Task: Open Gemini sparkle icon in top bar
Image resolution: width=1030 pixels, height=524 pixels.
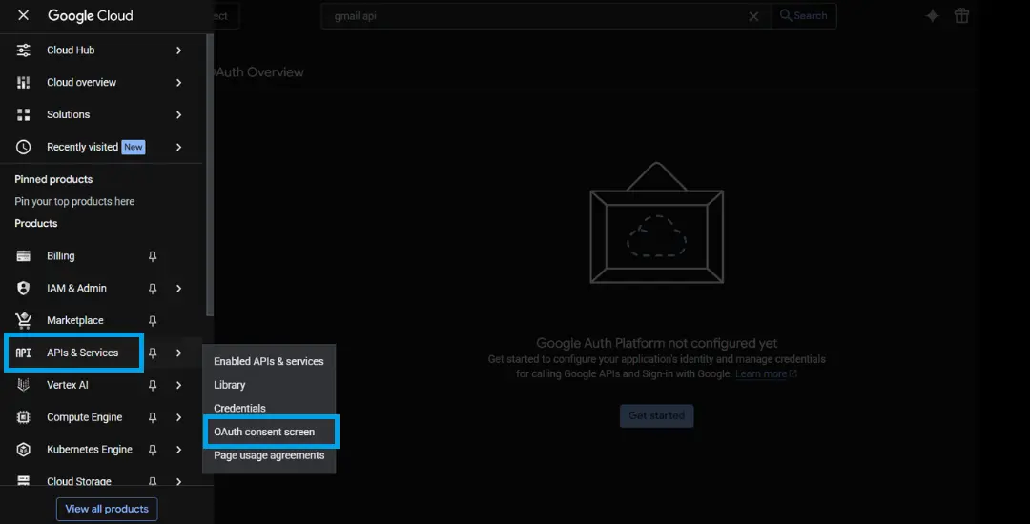Action: (x=932, y=16)
